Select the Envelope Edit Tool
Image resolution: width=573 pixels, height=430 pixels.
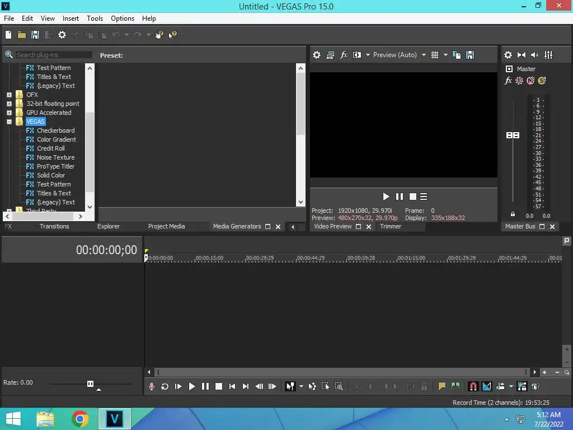pyautogui.click(x=312, y=386)
